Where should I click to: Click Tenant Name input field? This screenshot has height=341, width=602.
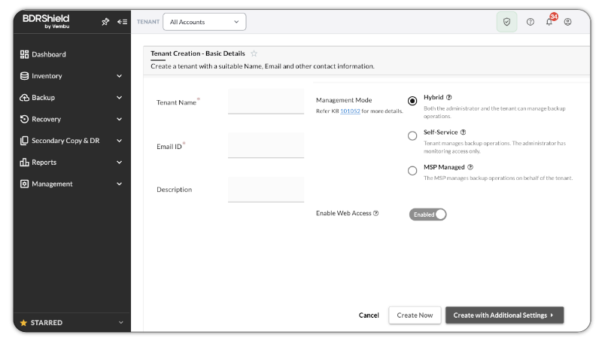(x=266, y=102)
